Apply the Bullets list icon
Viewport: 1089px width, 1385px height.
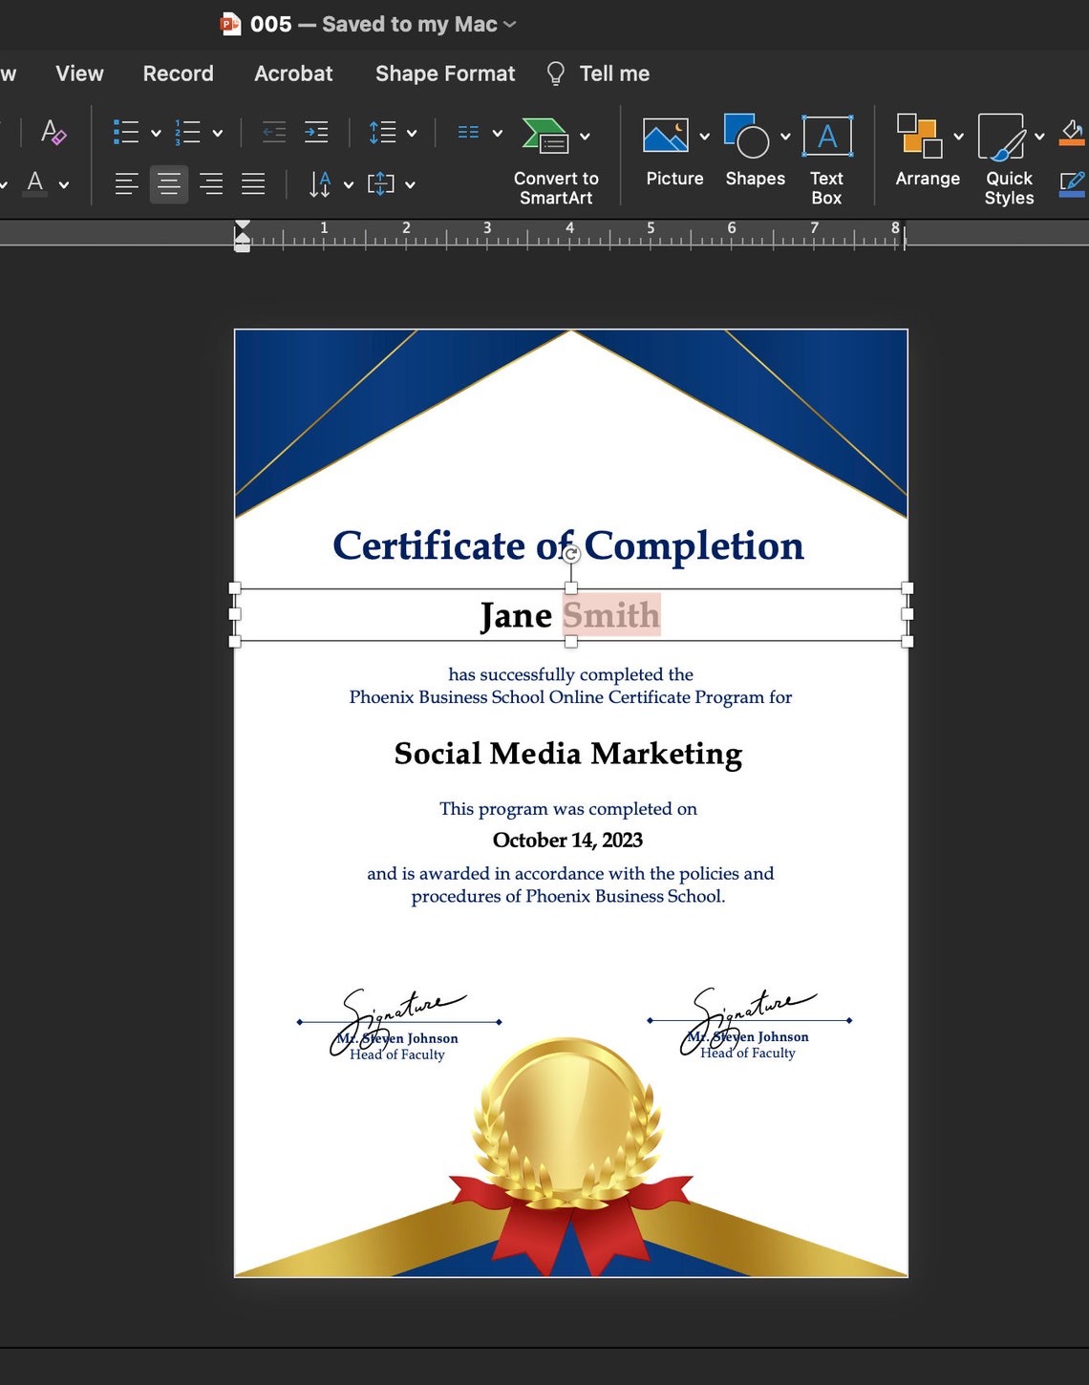(127, 131)
